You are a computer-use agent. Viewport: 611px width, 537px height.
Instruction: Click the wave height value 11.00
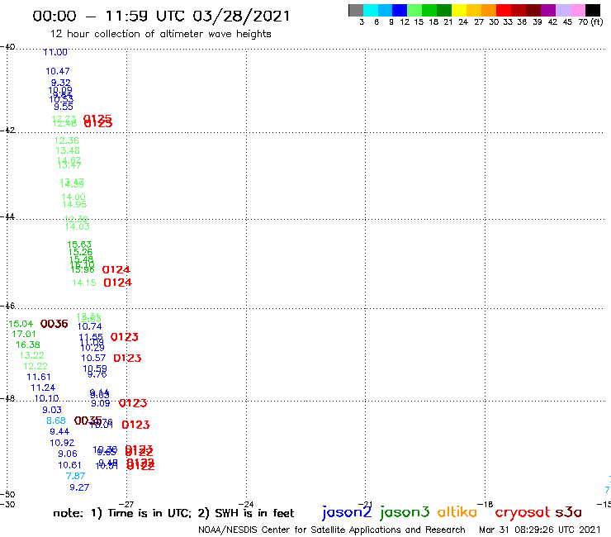pos(55,52)
